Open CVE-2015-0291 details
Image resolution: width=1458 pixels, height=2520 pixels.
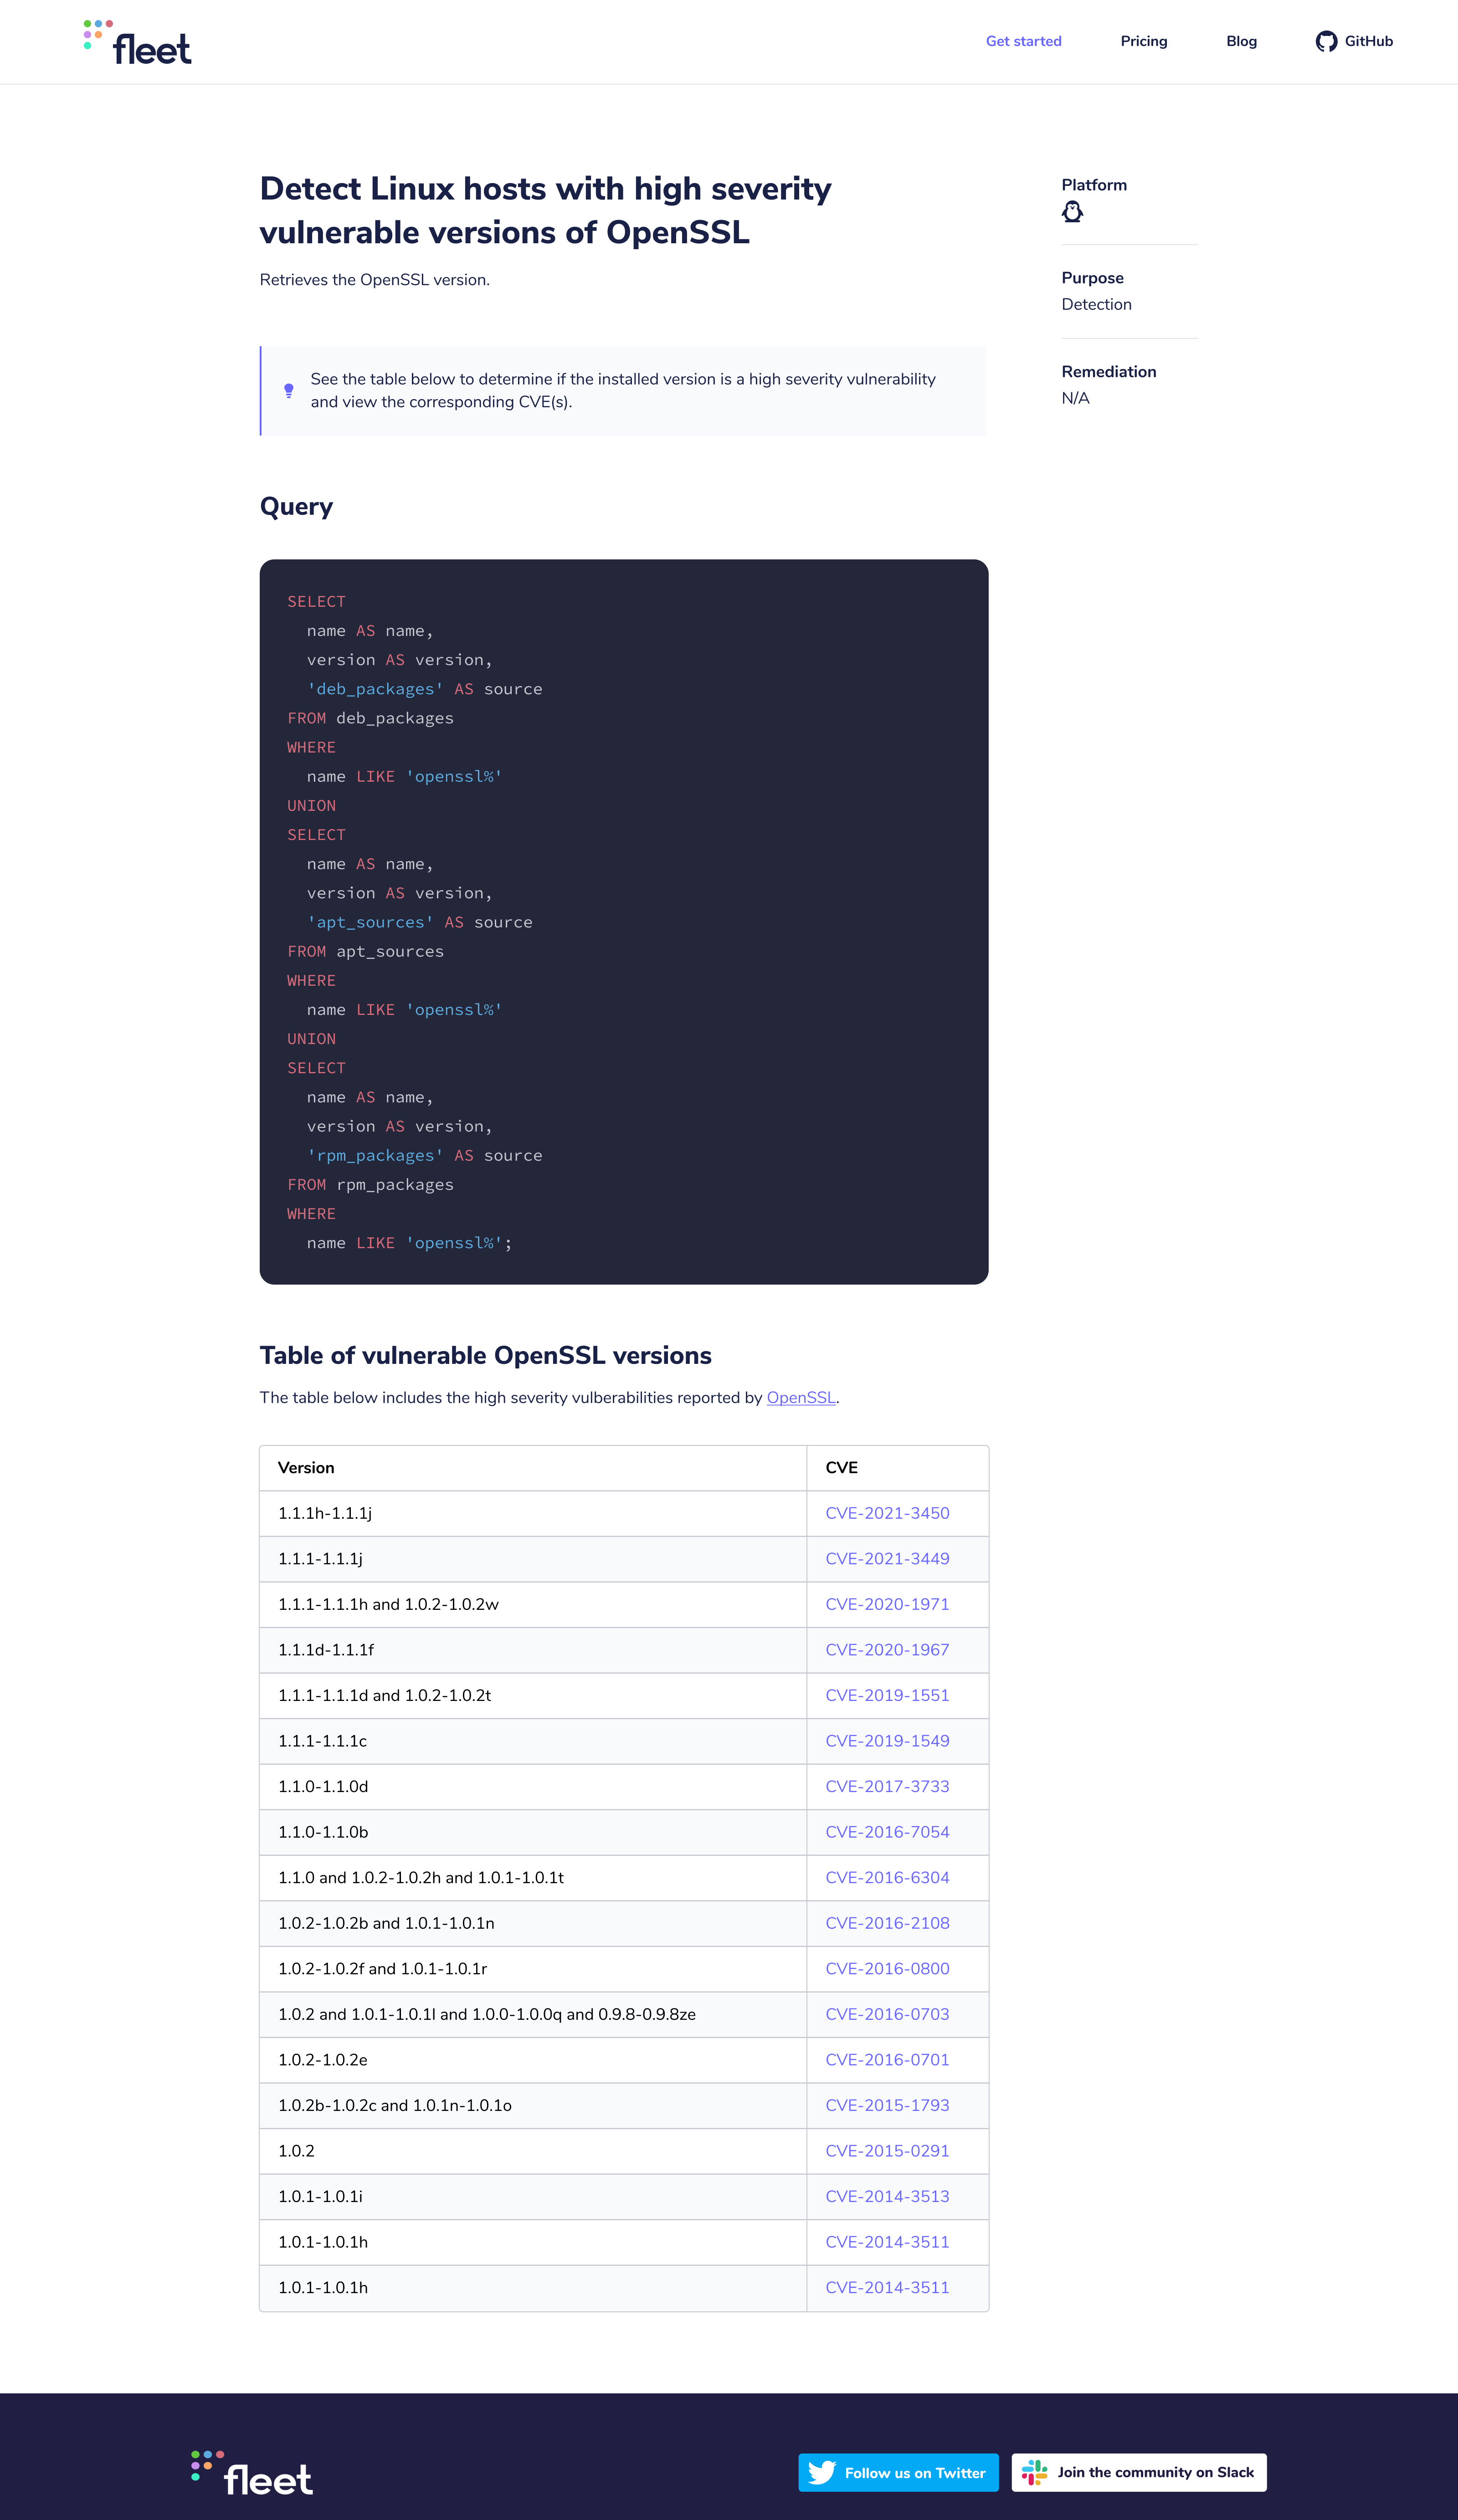click(x=886, y=2150)
